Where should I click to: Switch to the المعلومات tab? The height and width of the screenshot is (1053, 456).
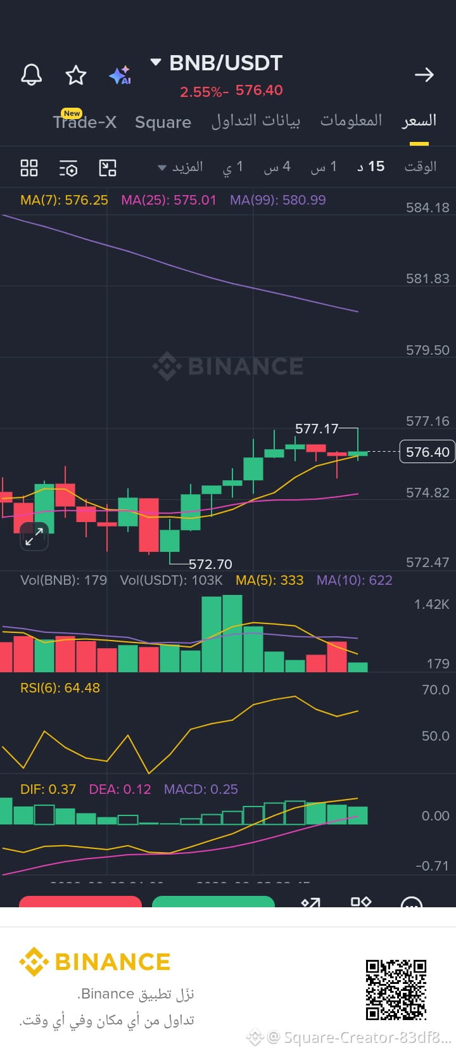click(351, 120)
